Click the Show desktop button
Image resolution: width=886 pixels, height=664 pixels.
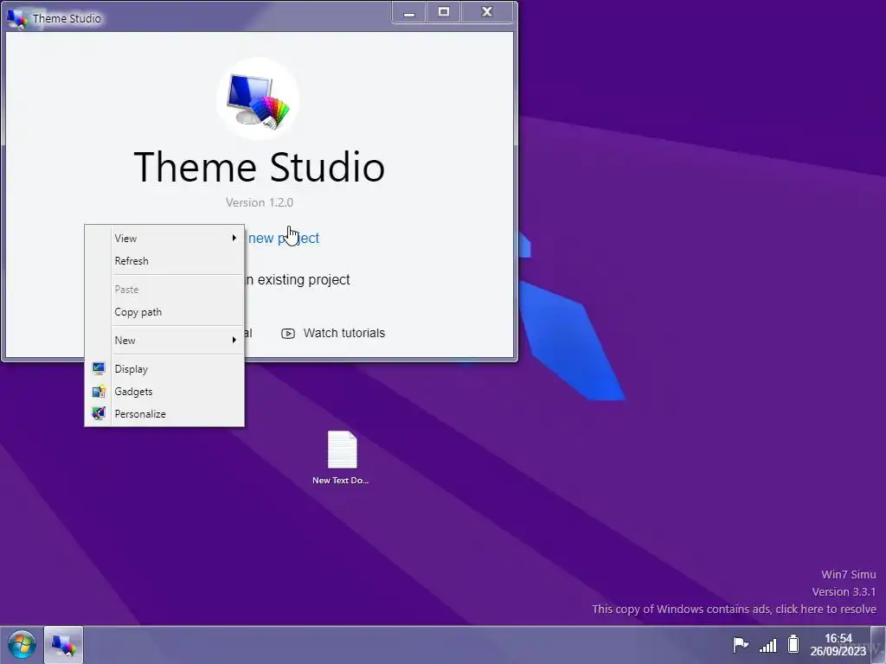878,645
